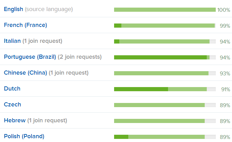Open the Polish (Poland) translation
Viewport: 232px width, 142px height.
tap(24, 136)
